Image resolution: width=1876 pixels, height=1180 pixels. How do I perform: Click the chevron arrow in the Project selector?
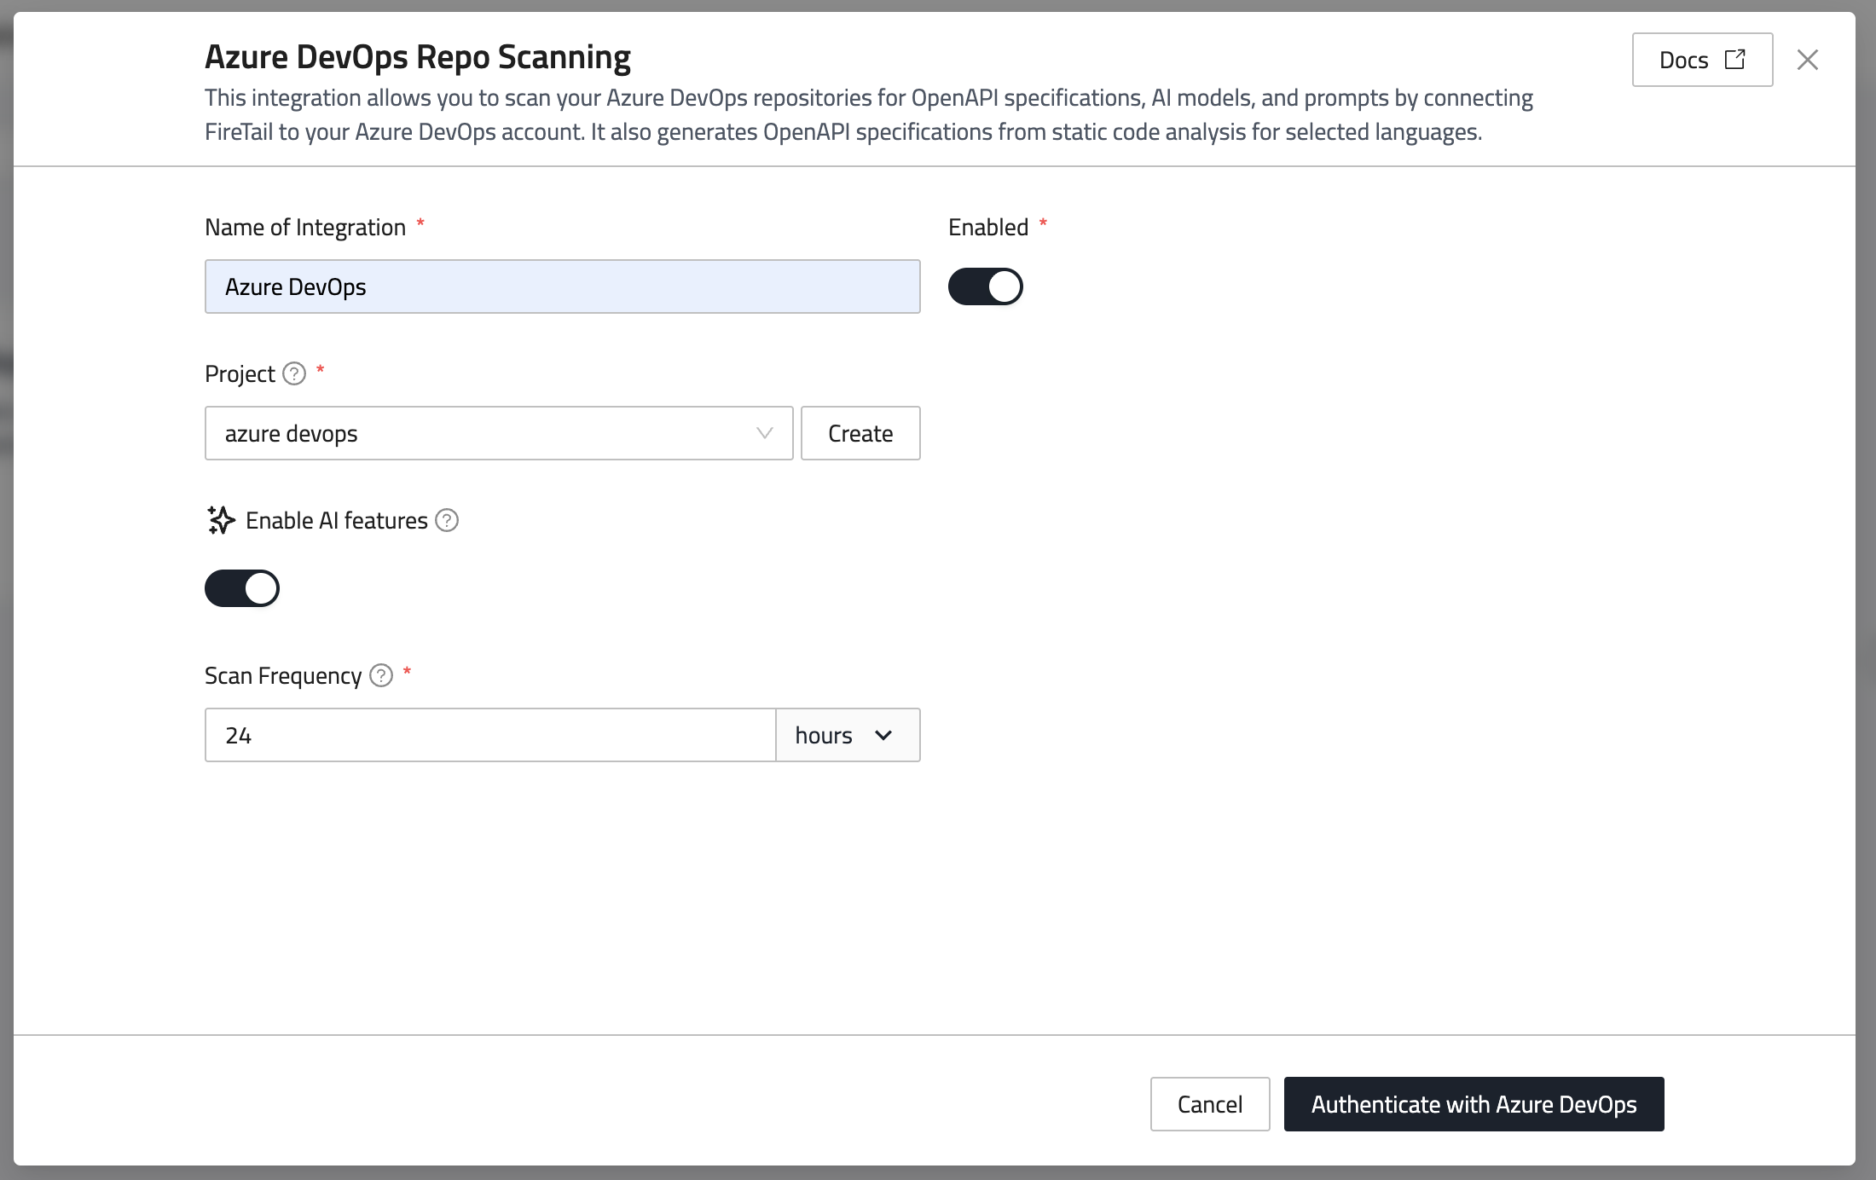764,433
